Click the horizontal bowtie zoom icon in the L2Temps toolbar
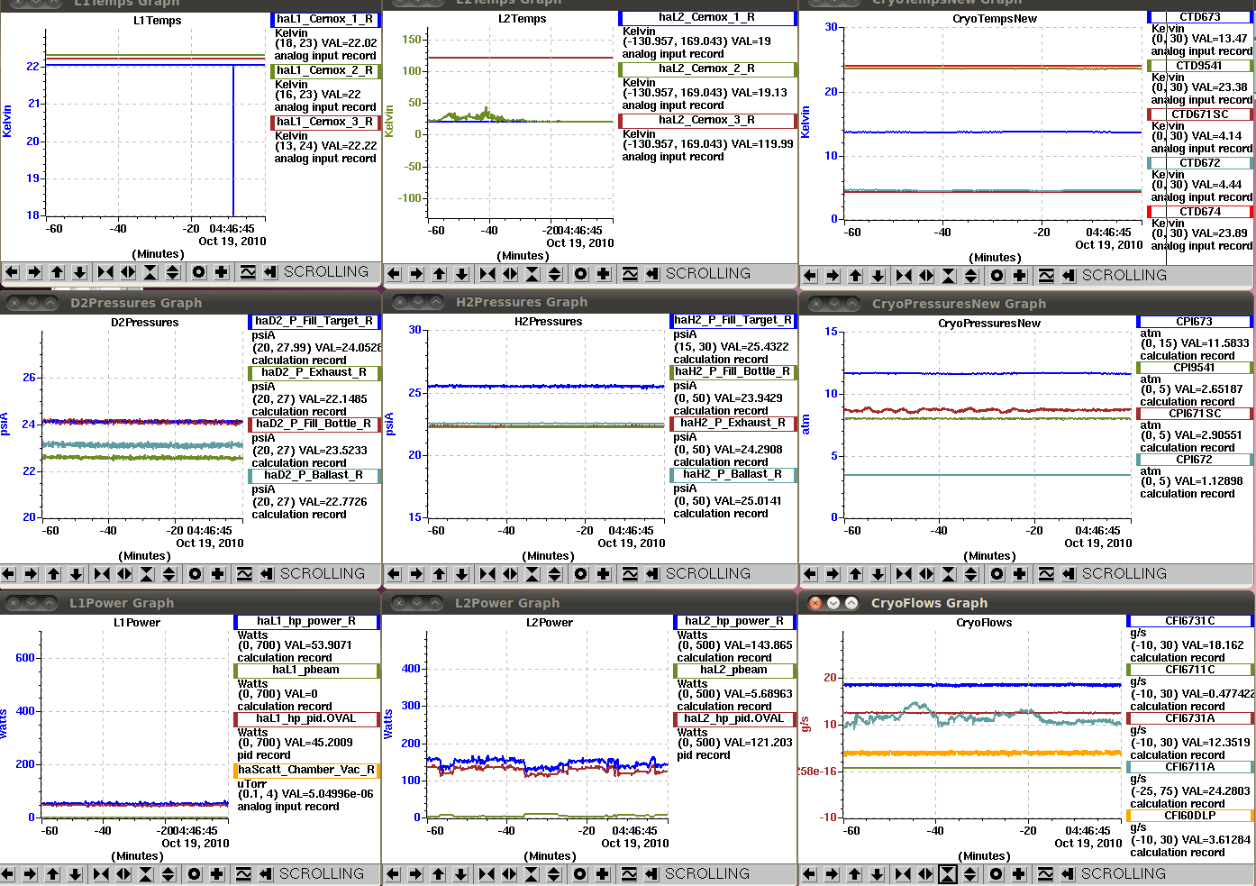Image resolution: width=1256 pixels, height=886 pixels. pos(487,274)
